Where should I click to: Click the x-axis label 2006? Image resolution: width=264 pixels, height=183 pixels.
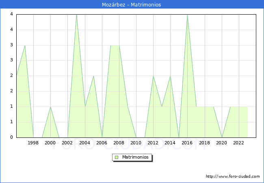coord(102,143)
